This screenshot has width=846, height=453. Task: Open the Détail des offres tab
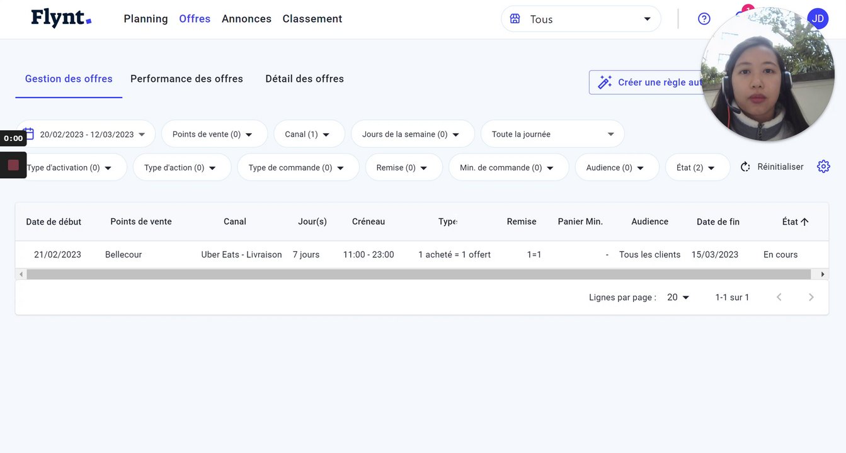tap(304, 79)
